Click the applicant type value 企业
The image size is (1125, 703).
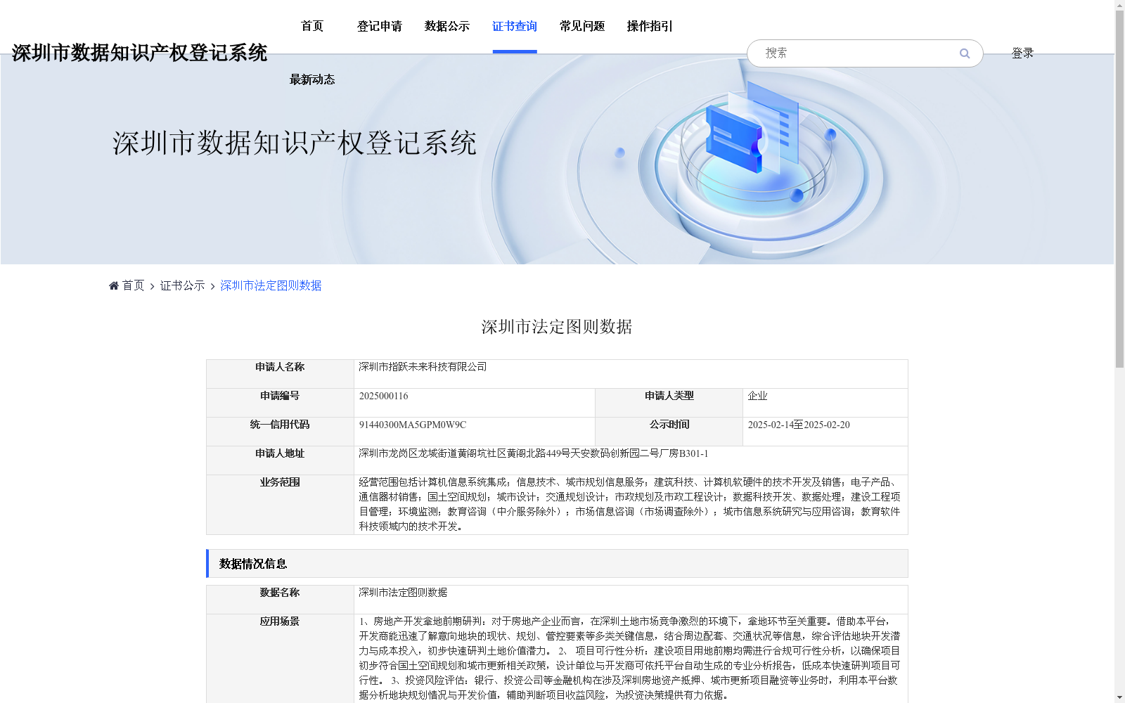click(x=757, y=396)
